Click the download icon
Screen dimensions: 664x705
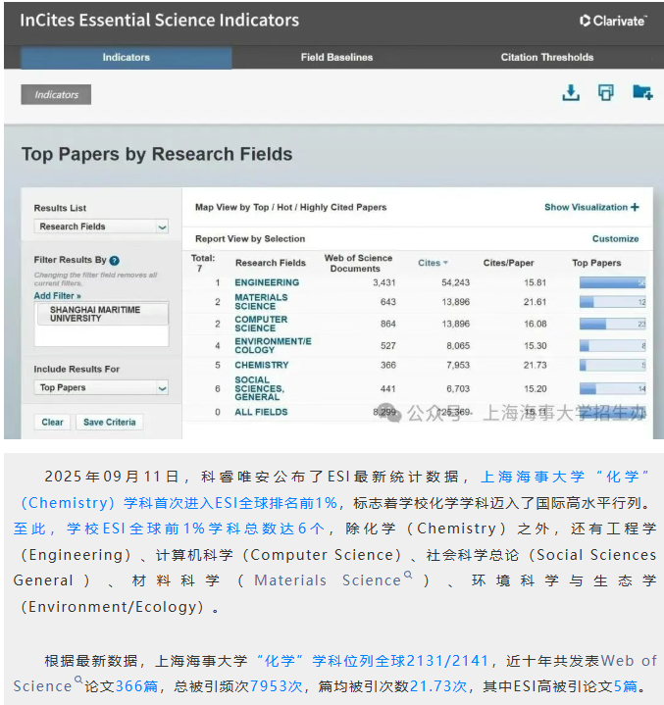[570, 93]
